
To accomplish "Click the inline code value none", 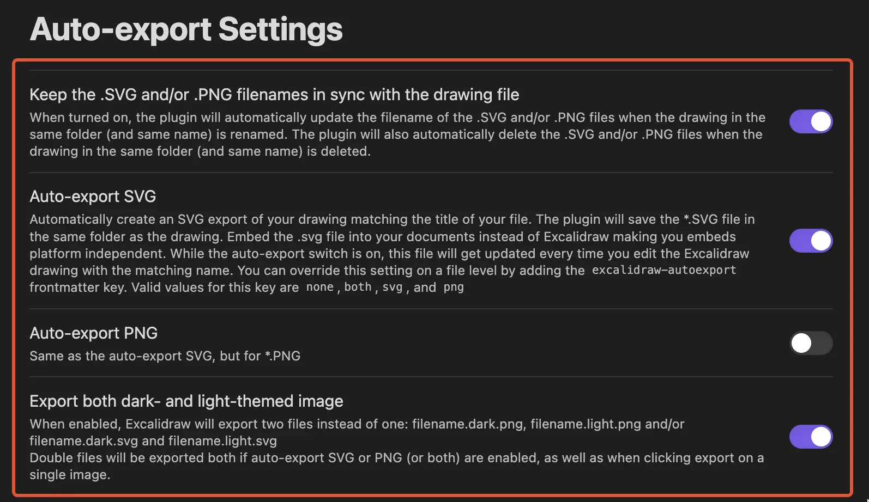I will tap(319, 287).
